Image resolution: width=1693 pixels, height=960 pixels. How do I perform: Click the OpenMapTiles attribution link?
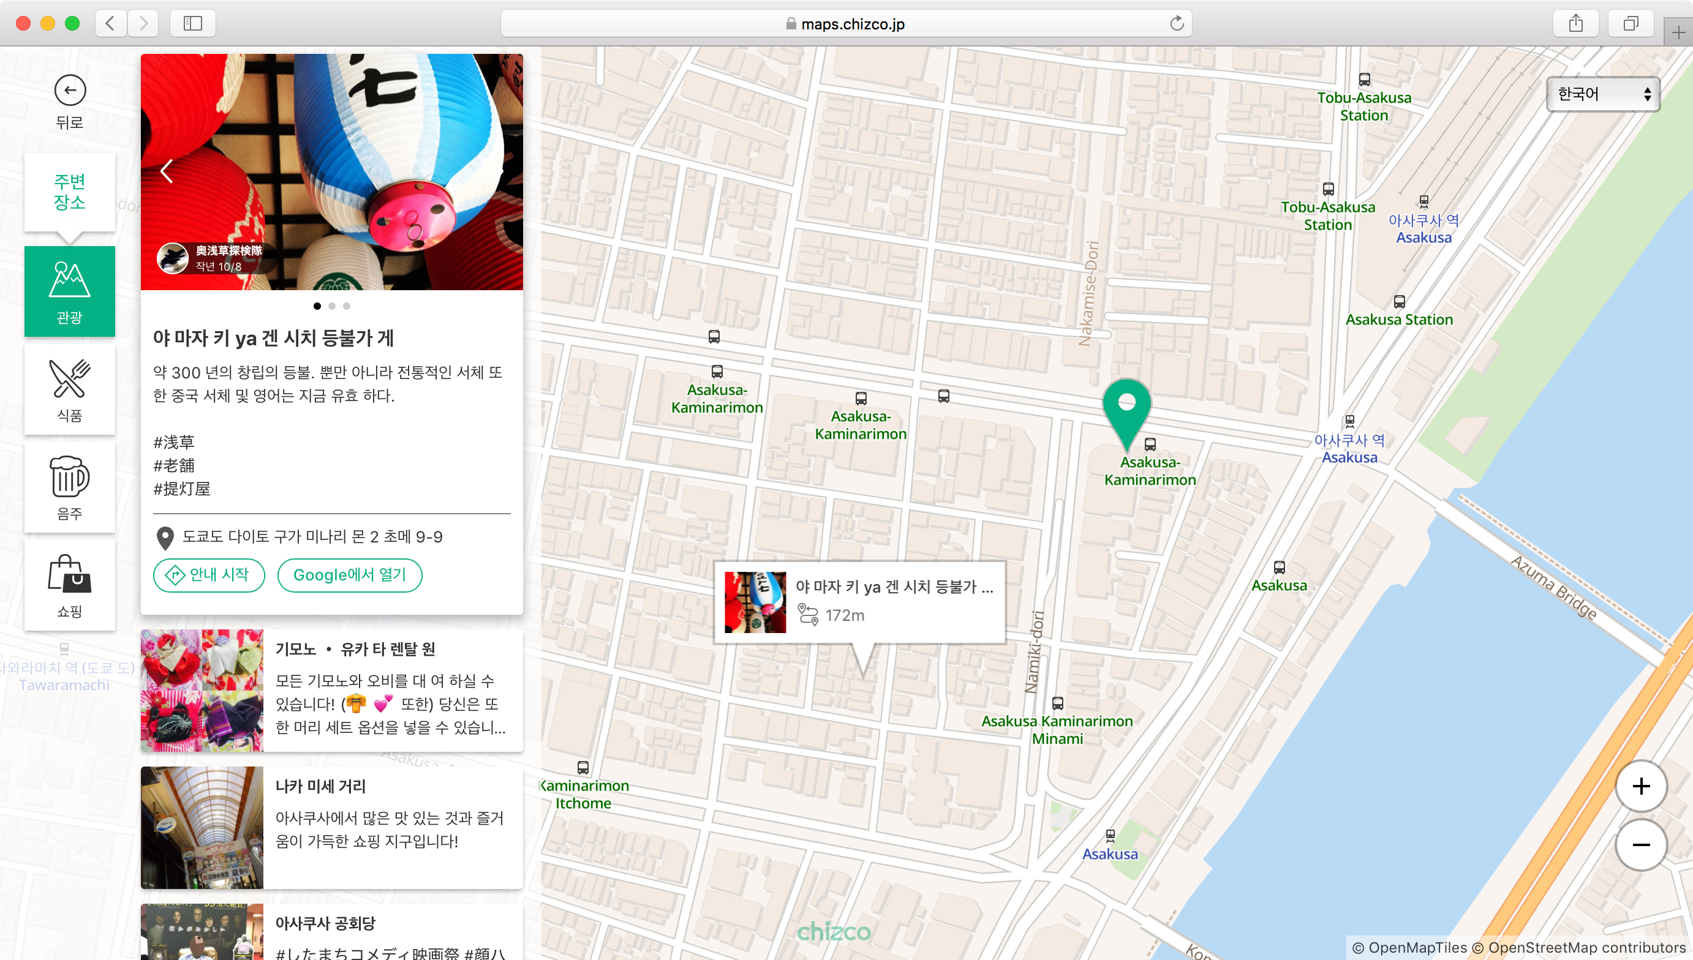click(1410, 948)
